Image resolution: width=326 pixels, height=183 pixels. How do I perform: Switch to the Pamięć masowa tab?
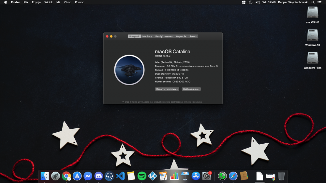tap(164, 36)
